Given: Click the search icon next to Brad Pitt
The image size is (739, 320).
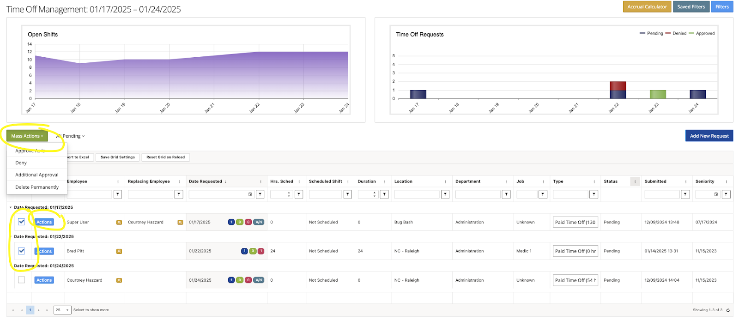Looking at the screenshot, I should coord(119,251).
